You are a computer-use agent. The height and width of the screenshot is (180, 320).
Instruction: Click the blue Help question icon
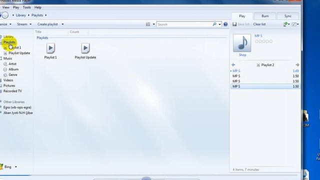[225, 24]
